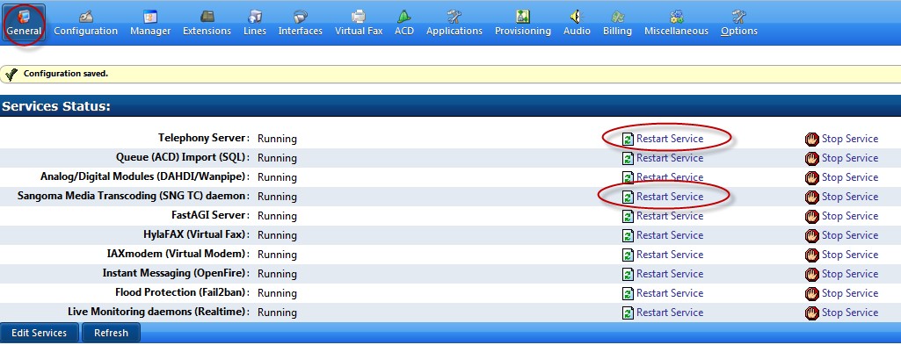
Task: Click restart icon for Telephony Server
Action: click(628, 139)
